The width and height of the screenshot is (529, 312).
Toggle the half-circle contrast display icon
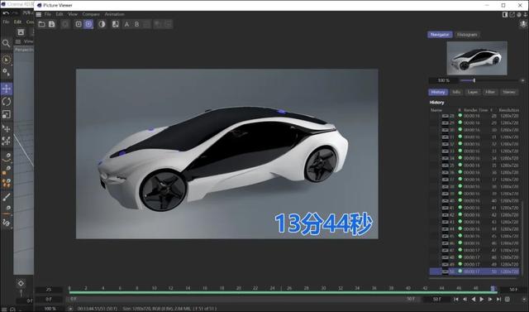pos(102,24)
